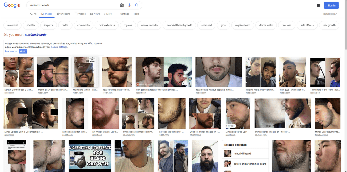Filter by the rogaine chip
The height and width of the screenshot is (172, 347).
(x=128, y=25)
